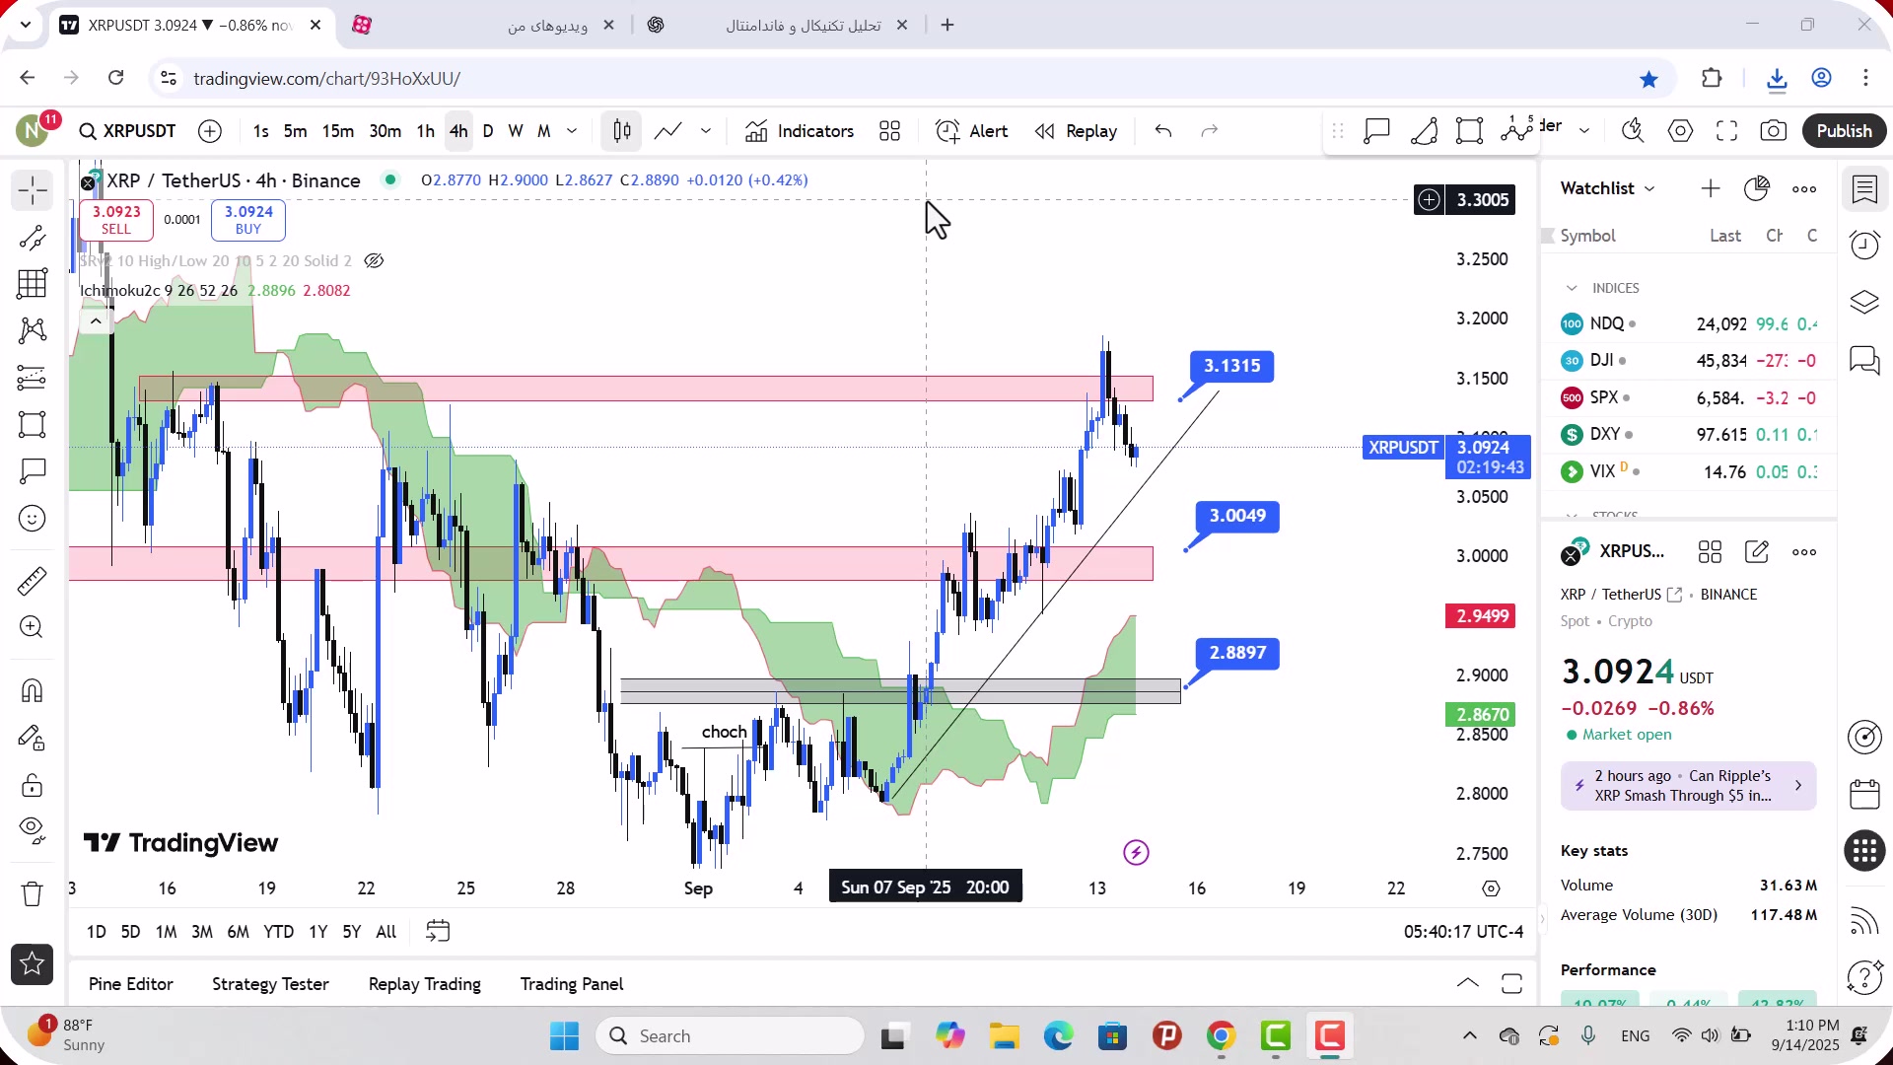1893x1065 pixels.
Task: Select the ruler measure tool
Action: (33, 581)
